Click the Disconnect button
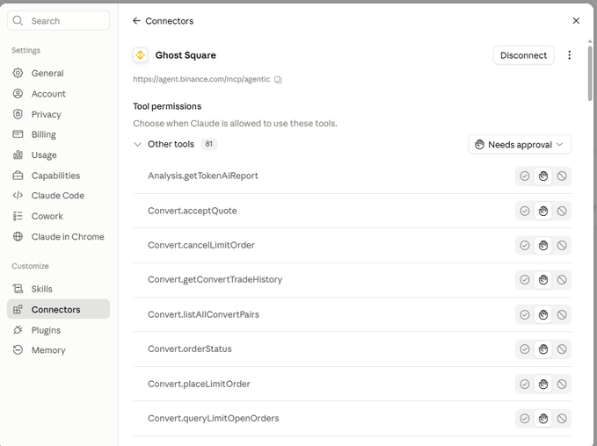The height and width of the screenshot is (446, 597). pos(523,55)
